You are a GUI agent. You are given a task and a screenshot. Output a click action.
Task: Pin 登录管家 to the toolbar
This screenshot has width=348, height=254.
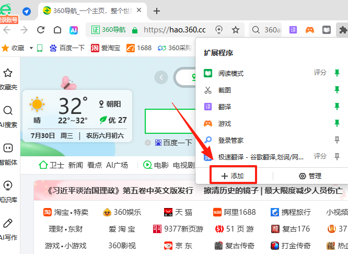click(337, 140)
